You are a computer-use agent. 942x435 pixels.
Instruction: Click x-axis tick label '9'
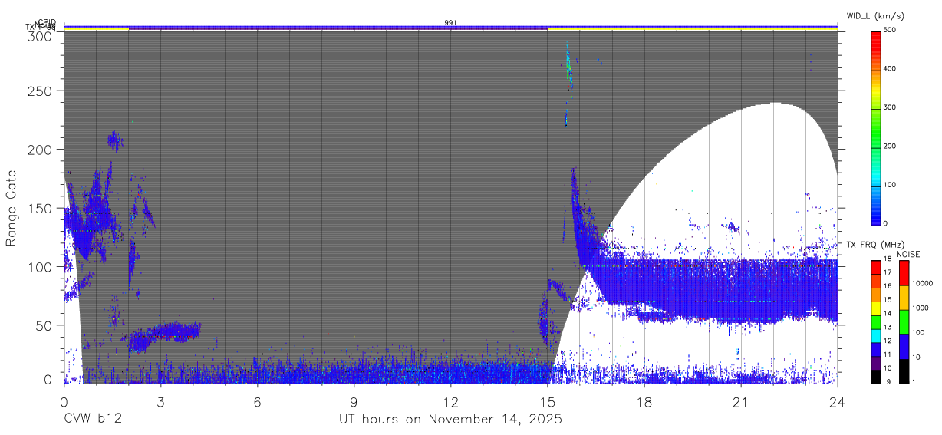[x=354, y=402]
